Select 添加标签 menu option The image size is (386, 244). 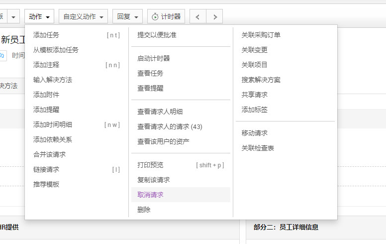point(254,110)
